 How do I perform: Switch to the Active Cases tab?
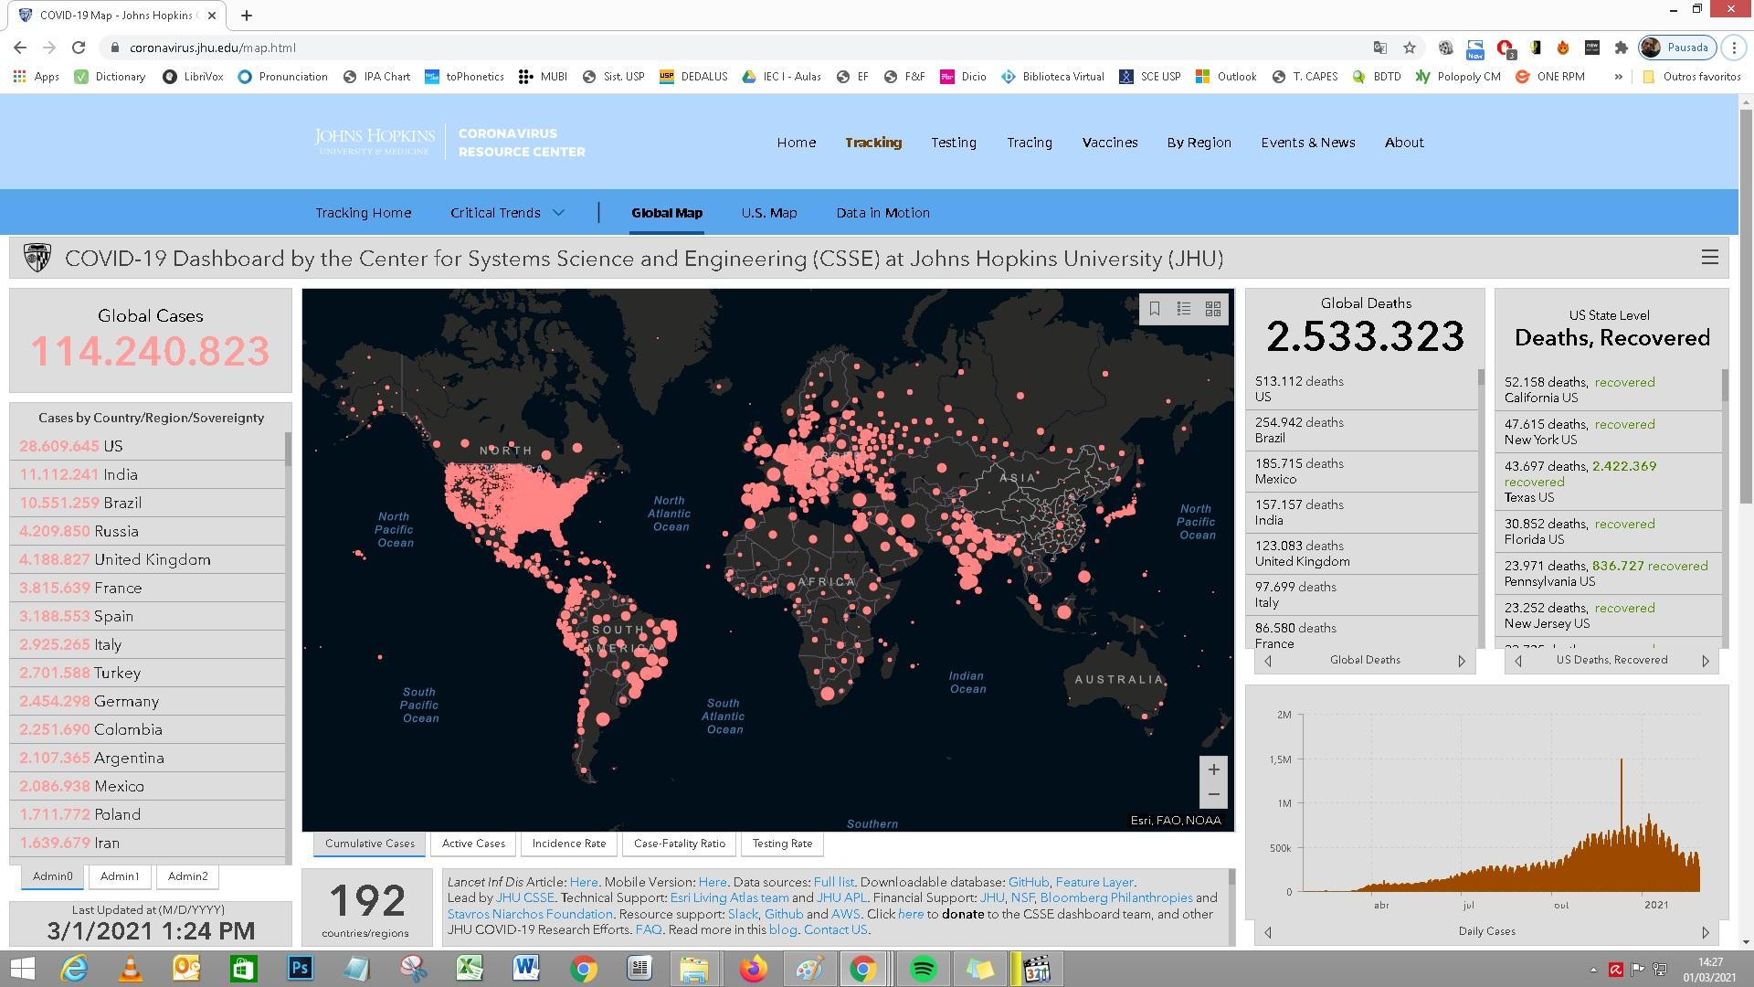tap(473, 844)
